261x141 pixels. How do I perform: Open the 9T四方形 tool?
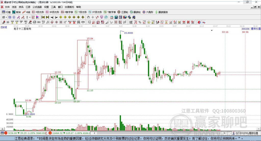95,12
